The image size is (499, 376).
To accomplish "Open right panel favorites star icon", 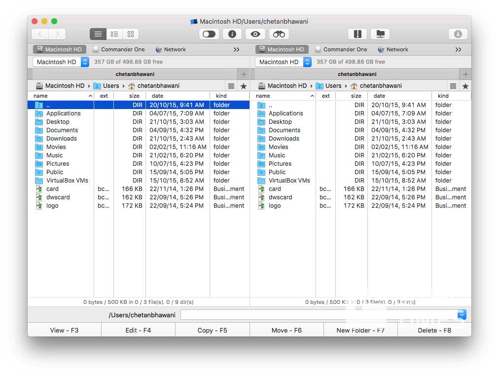I will (465, 86).
